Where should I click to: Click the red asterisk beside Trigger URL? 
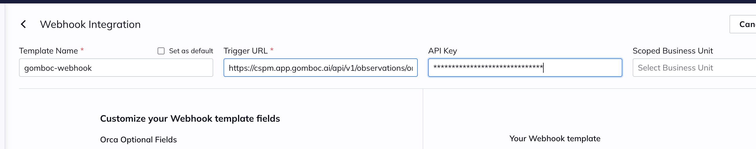pyautogui.click(x=272, y=49)
